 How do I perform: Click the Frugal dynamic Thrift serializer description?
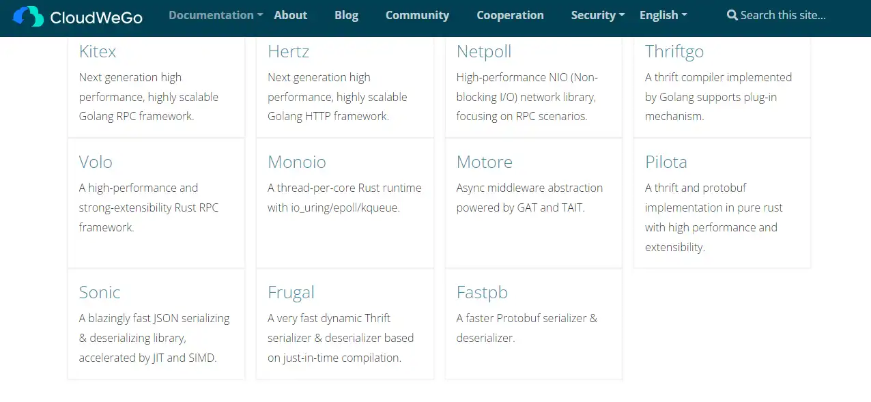(341, 338)
